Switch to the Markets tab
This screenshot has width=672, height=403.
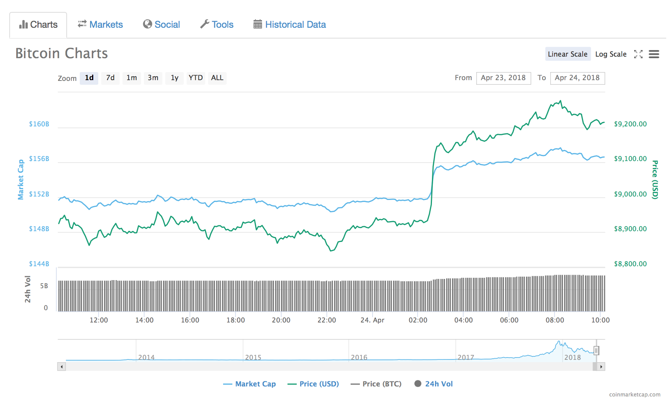click(x=100, y=24)
